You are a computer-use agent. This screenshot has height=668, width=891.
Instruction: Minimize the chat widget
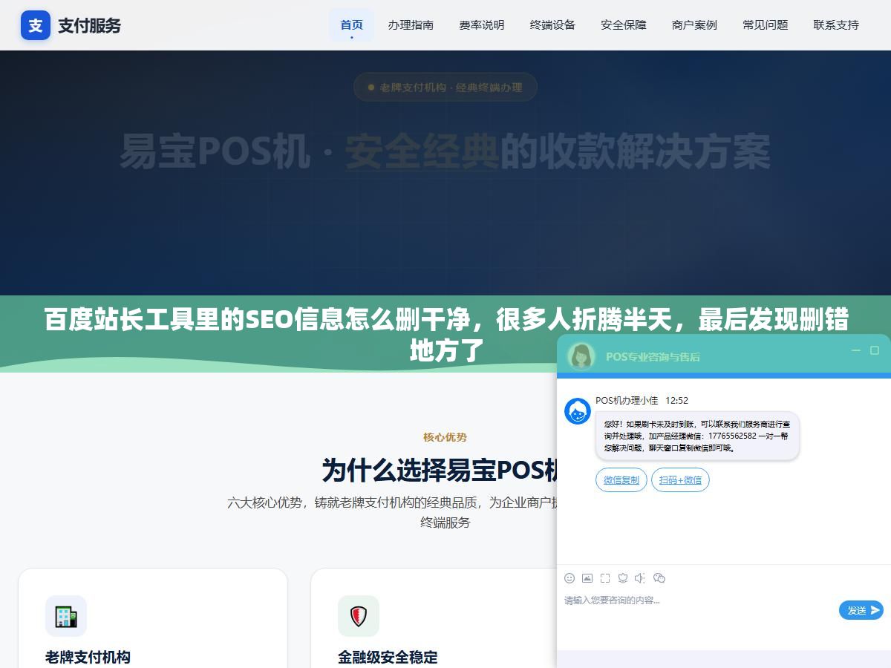coord(855,350)
